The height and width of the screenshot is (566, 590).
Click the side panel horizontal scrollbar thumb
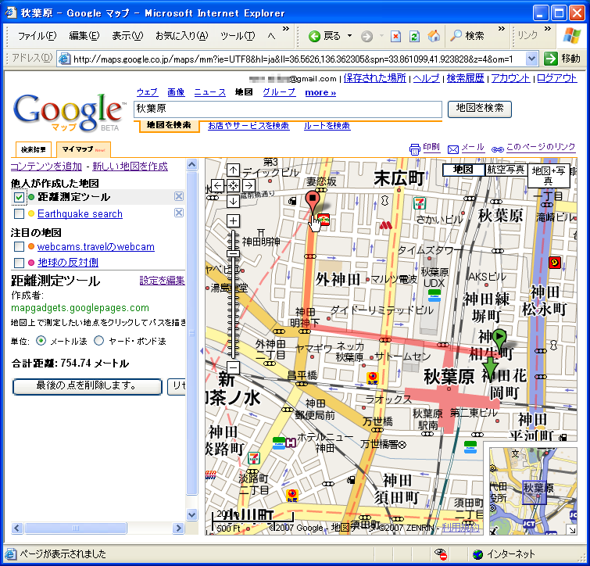coord(75,528)
